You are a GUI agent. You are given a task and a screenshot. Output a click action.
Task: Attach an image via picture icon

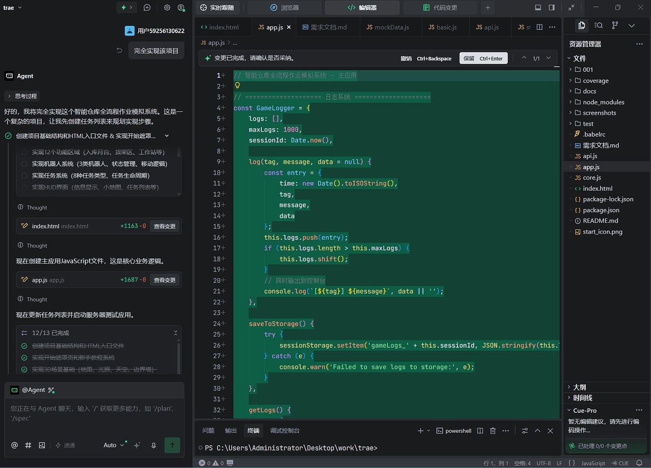(x=42, y=445)
